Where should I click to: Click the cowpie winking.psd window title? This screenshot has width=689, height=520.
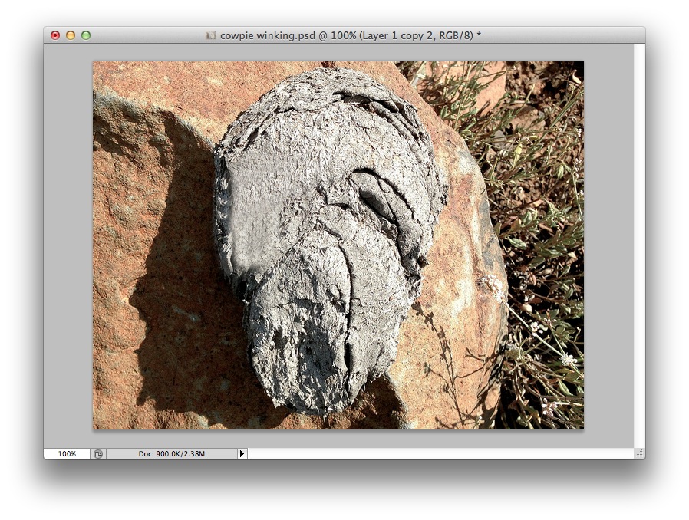point(350,35)
